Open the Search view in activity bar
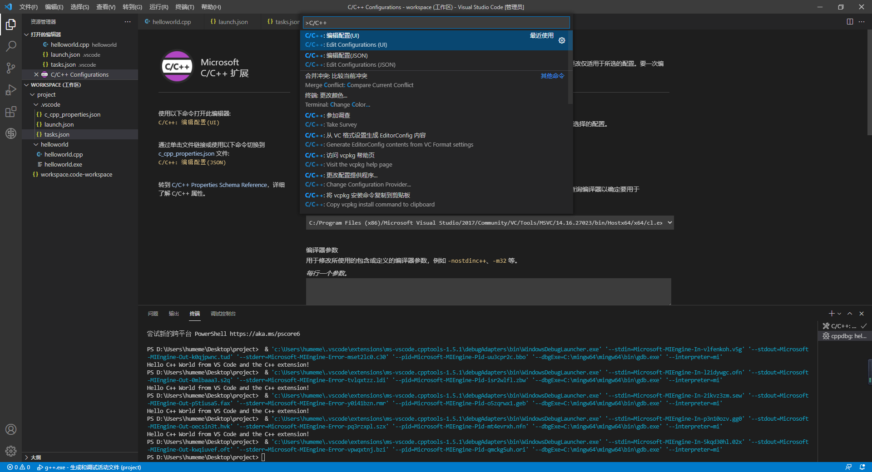Screen dimensions: 872x472 click(x=11, y=46)
